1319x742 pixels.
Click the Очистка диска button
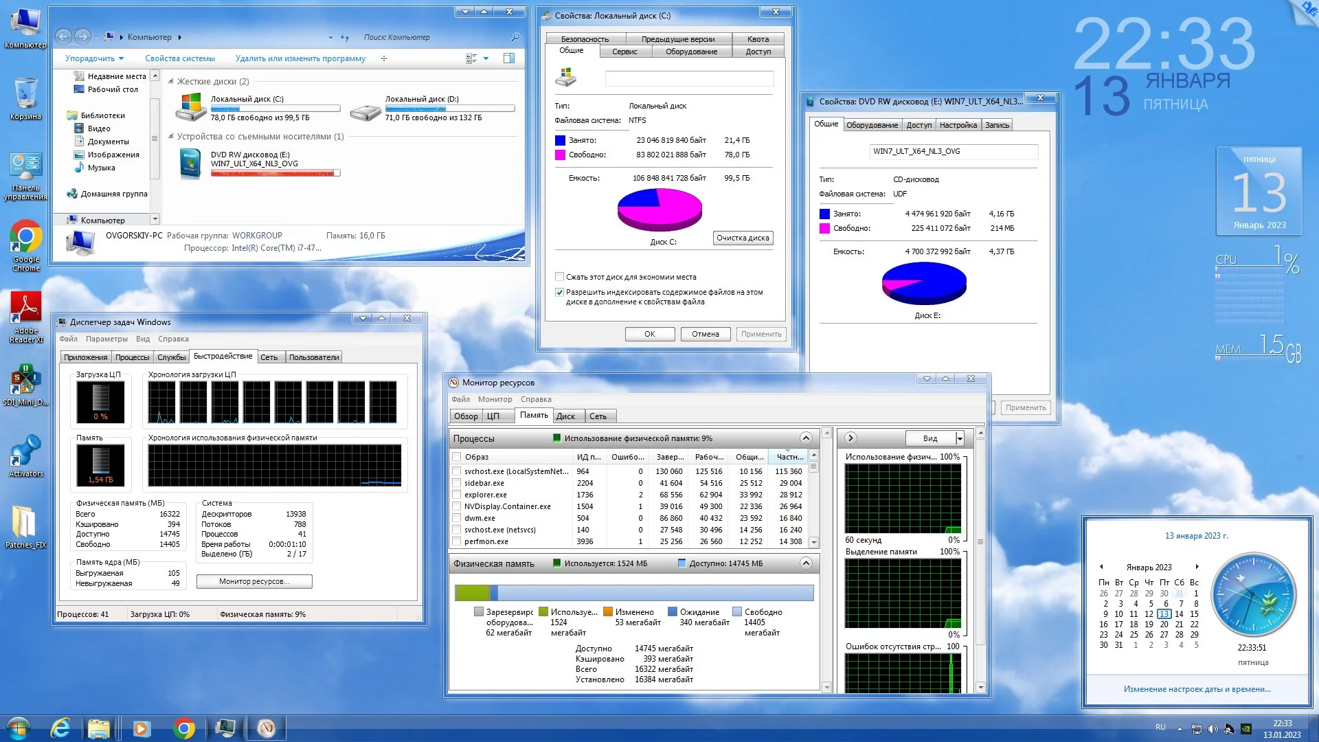pyautogui.click(x=742, y=238)
